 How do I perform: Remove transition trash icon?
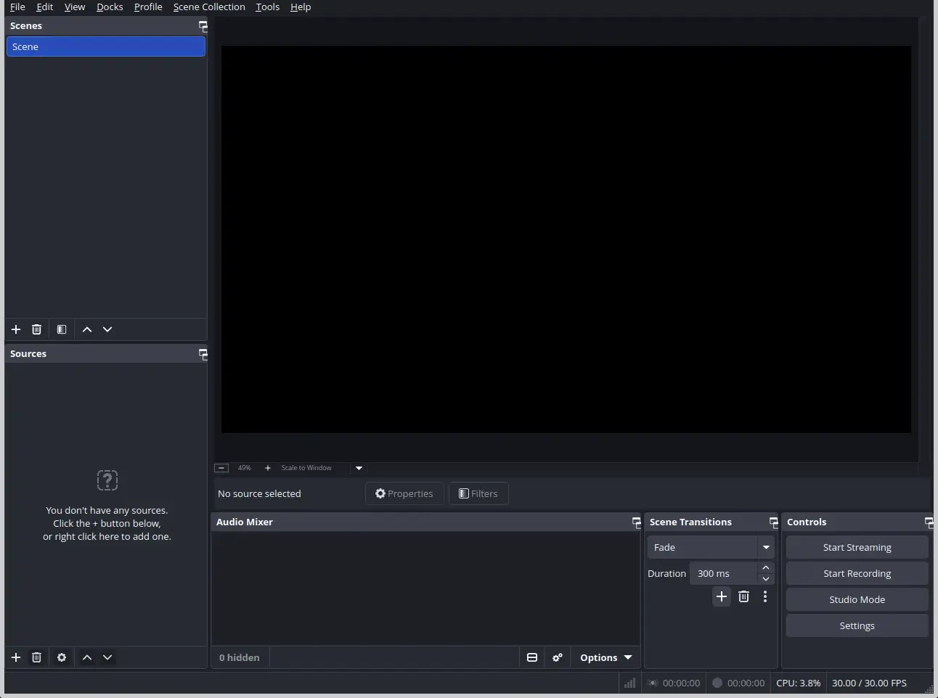(743, 596)
